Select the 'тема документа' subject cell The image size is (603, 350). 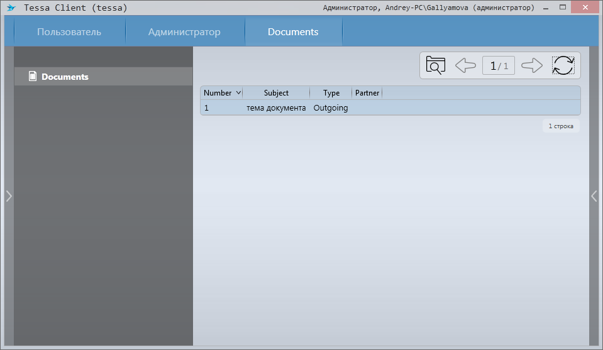click(276, 108)
